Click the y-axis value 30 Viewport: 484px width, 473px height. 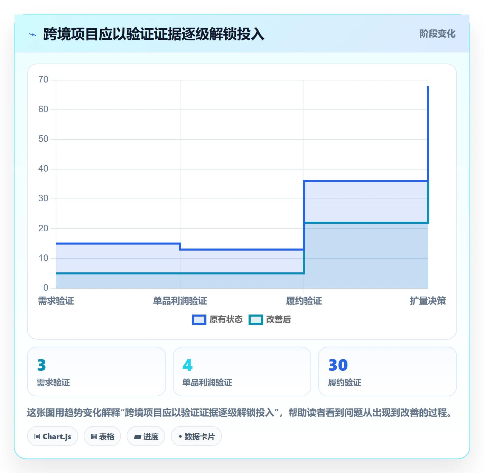click(43, 199)
